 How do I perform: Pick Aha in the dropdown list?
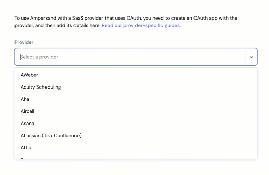[136, 99]
